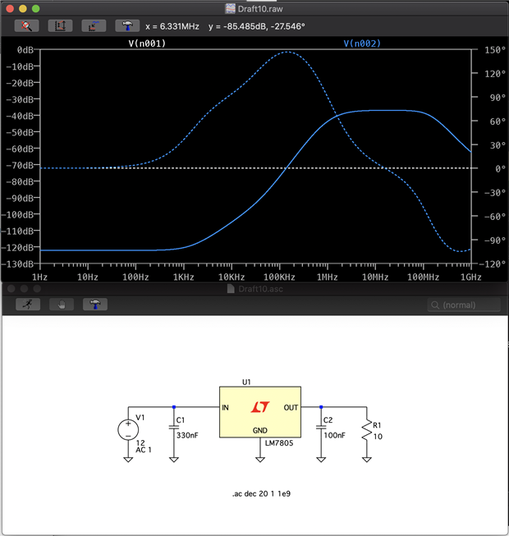The width and height of the screenshot is (509, 536).
Task: Click the 1GHz label on frequency axis
Action: click(x=470, y=277)
